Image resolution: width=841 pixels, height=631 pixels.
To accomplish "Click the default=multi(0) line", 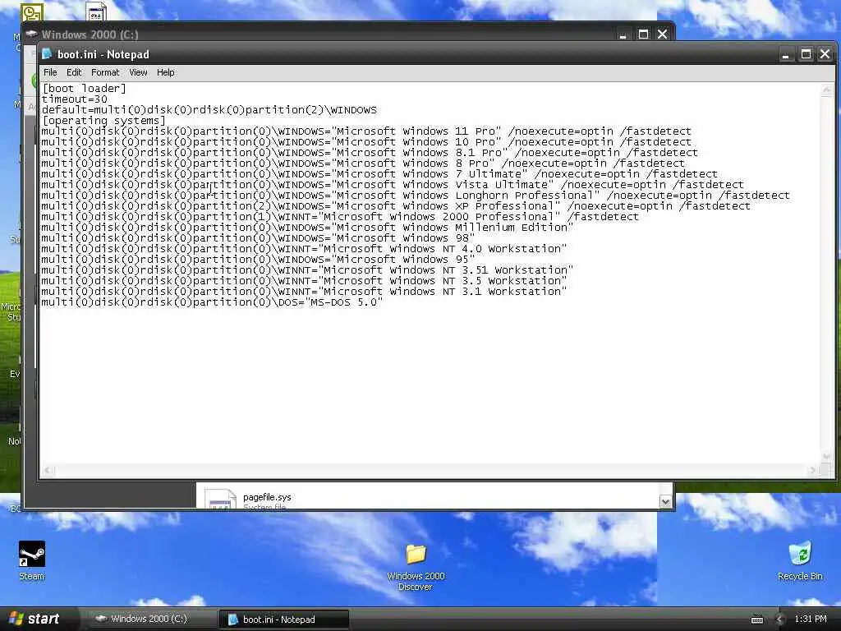I will [209, 110].
